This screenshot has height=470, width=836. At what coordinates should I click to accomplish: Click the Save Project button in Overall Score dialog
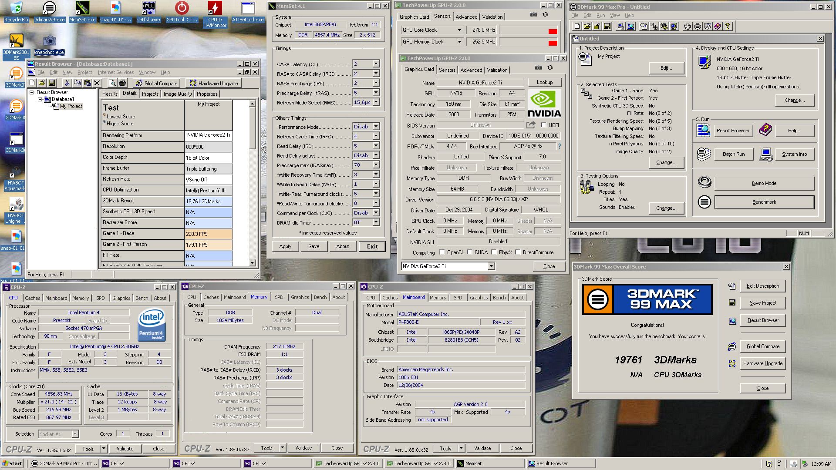(763, 303)
